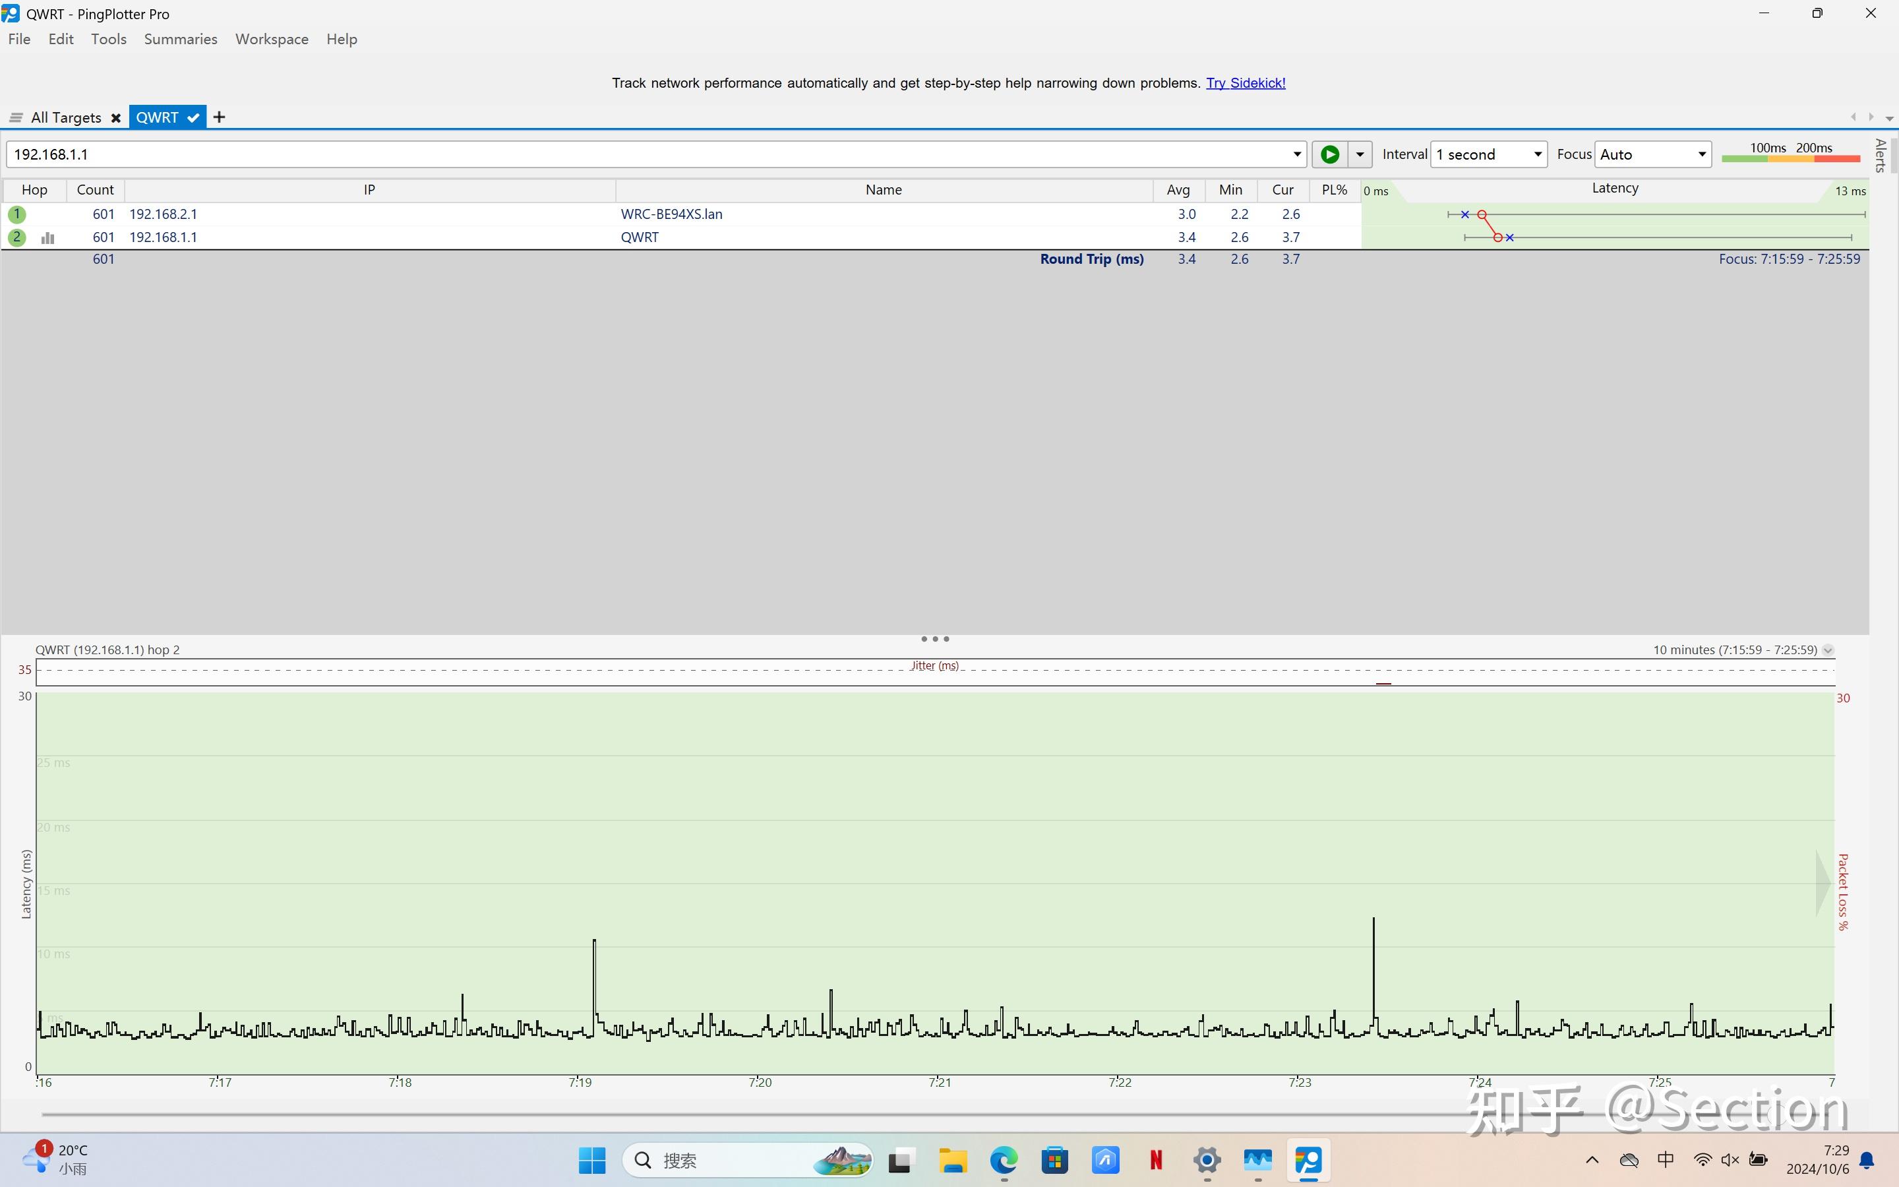
Task: Toggle the QWRT tab checkmark
Action: coord(193,118)
